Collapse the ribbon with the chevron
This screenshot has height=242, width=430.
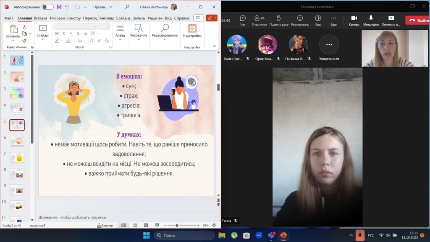pyautogui.click(x=215, y=46)
